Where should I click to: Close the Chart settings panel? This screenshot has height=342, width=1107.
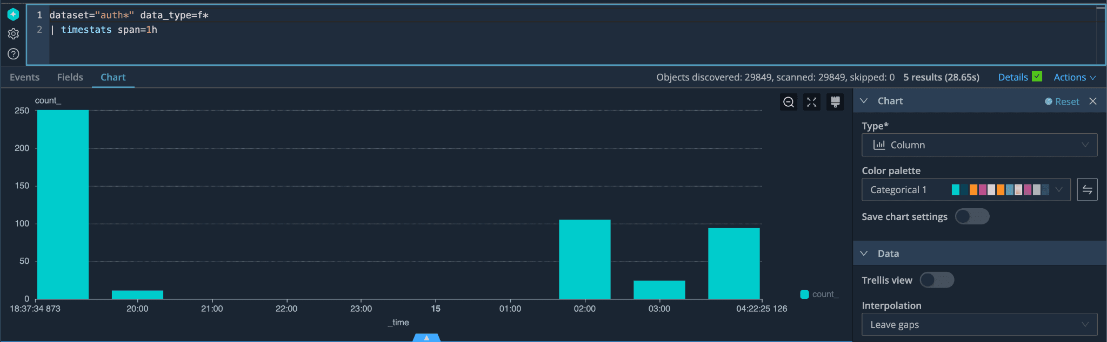pyautogui.click(x=1093, y=101)
